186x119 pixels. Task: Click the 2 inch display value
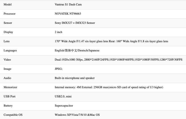59,32
